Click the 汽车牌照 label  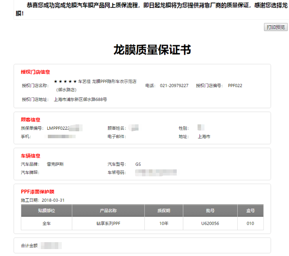[30, 172]
